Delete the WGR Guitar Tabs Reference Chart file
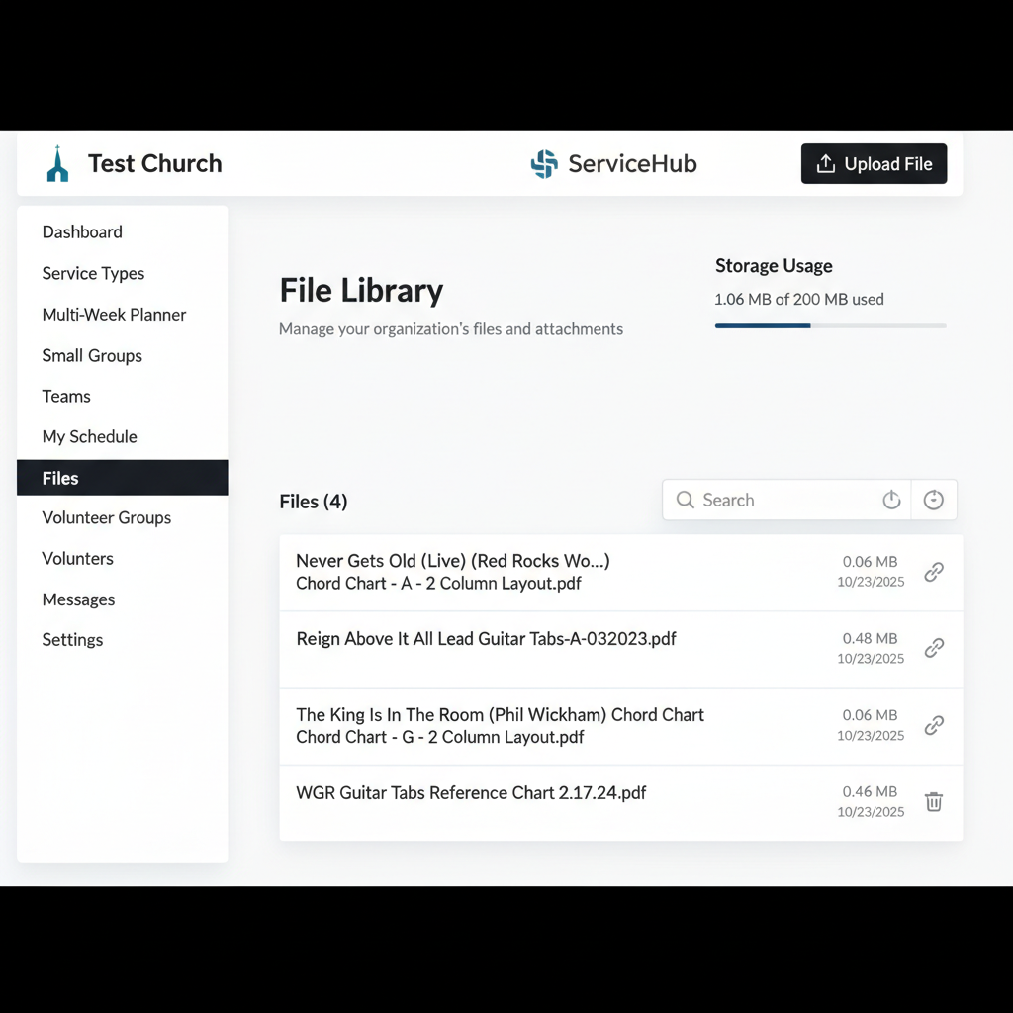The image size is (1013, 1013). 933,802
